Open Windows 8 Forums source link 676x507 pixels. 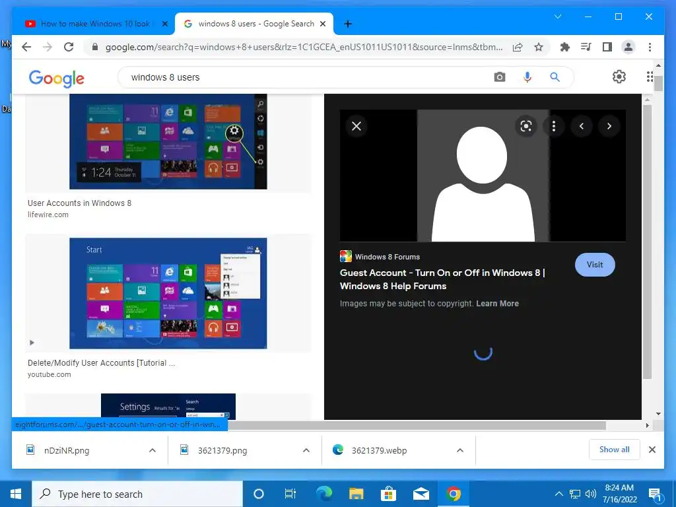coord(380,257)
